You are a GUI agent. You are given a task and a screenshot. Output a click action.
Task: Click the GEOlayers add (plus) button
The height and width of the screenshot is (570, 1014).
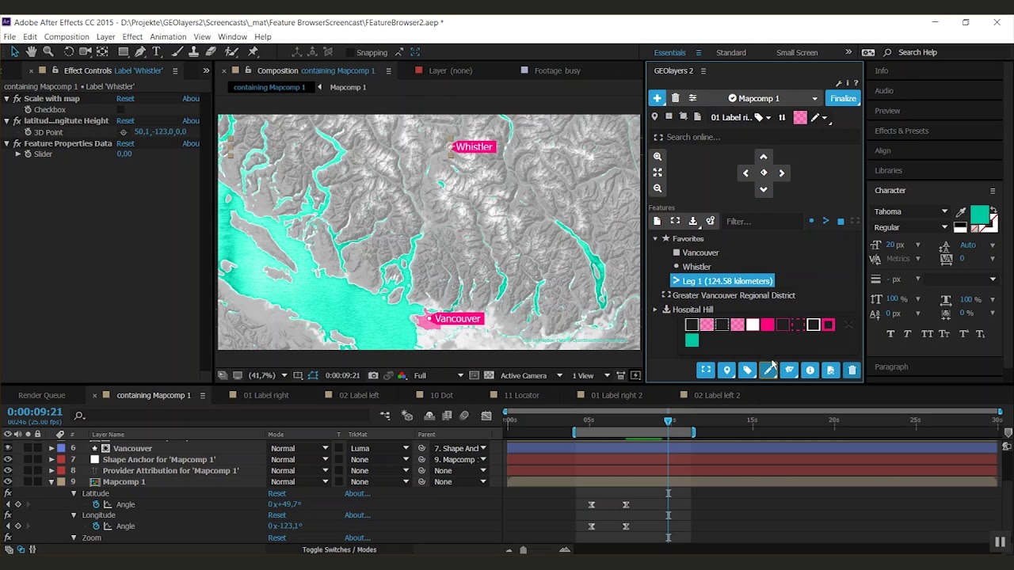[x=657, y=98]
